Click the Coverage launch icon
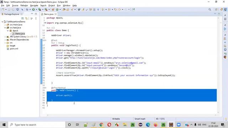The width and height of the screenshot is (228, 128). (x=40, y=10)
